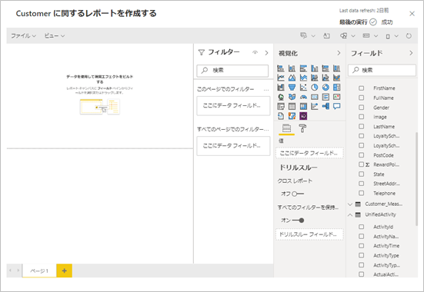
Task: Collapse the フィルター pane chevron
Action: pos(266,53)
